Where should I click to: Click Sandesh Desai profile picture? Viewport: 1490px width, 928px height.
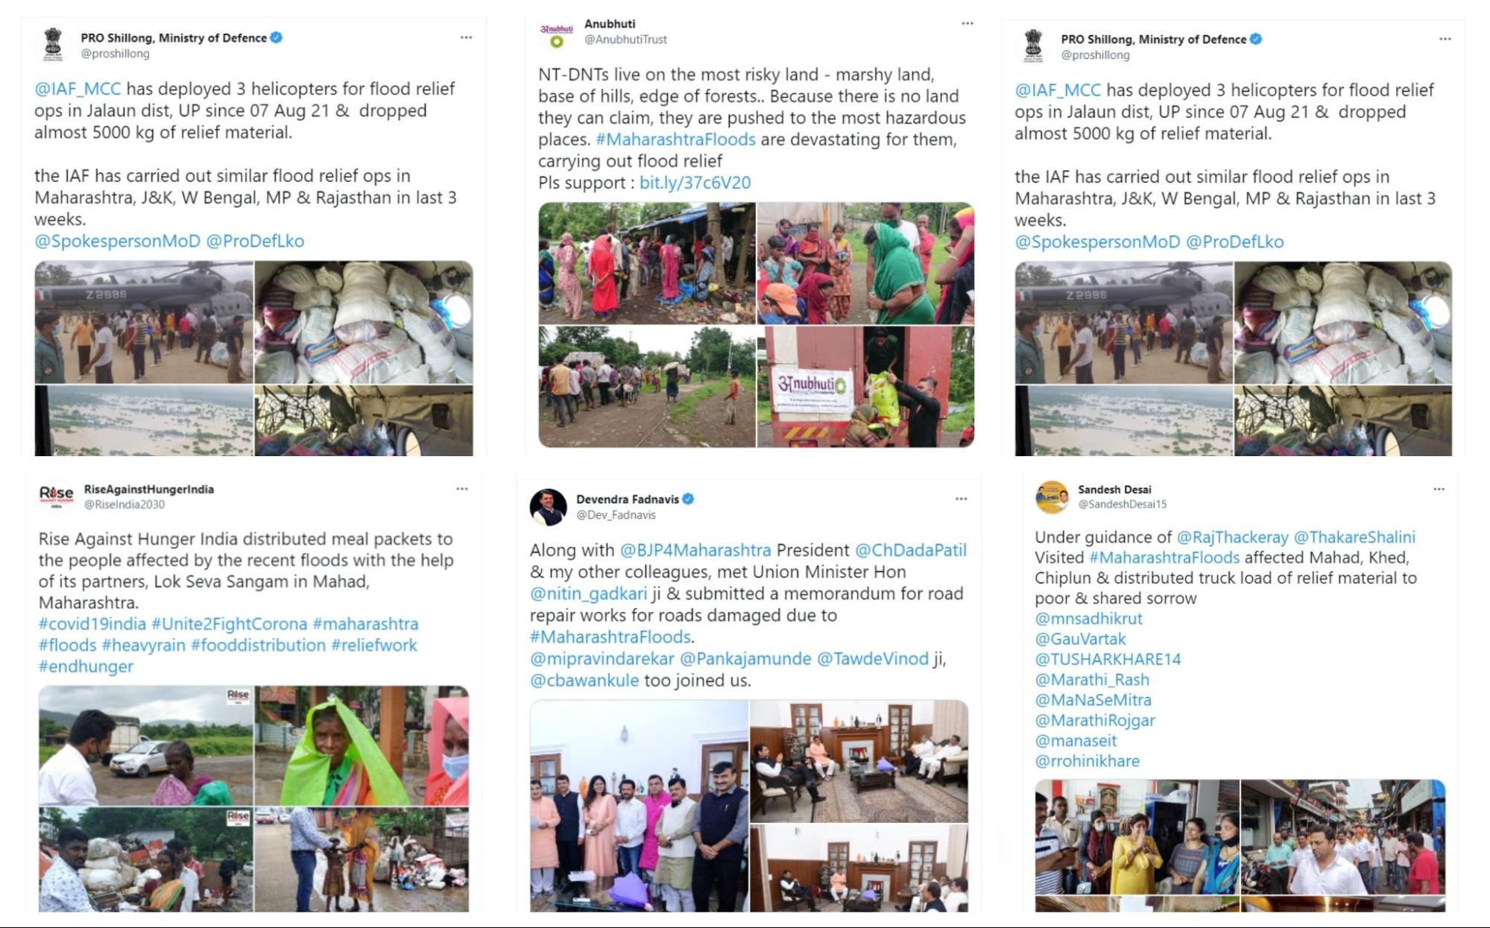[x=1052, y=497]
